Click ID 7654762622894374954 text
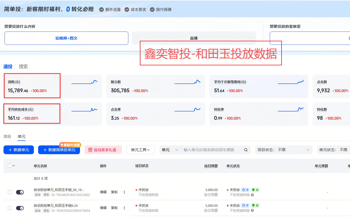Screen dimensions: 350x217 coord(70,210)
